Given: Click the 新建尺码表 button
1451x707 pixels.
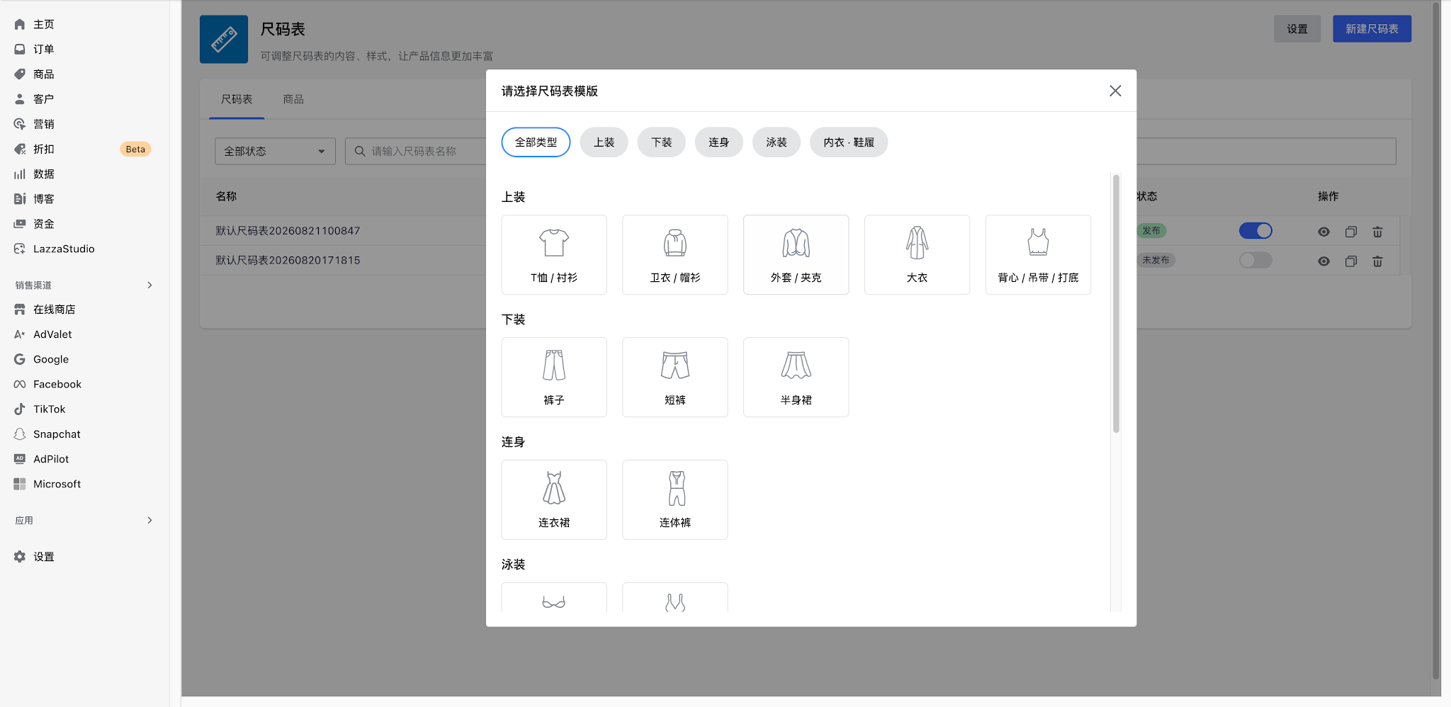Looking at the screenshot, I should point(1372,29).
